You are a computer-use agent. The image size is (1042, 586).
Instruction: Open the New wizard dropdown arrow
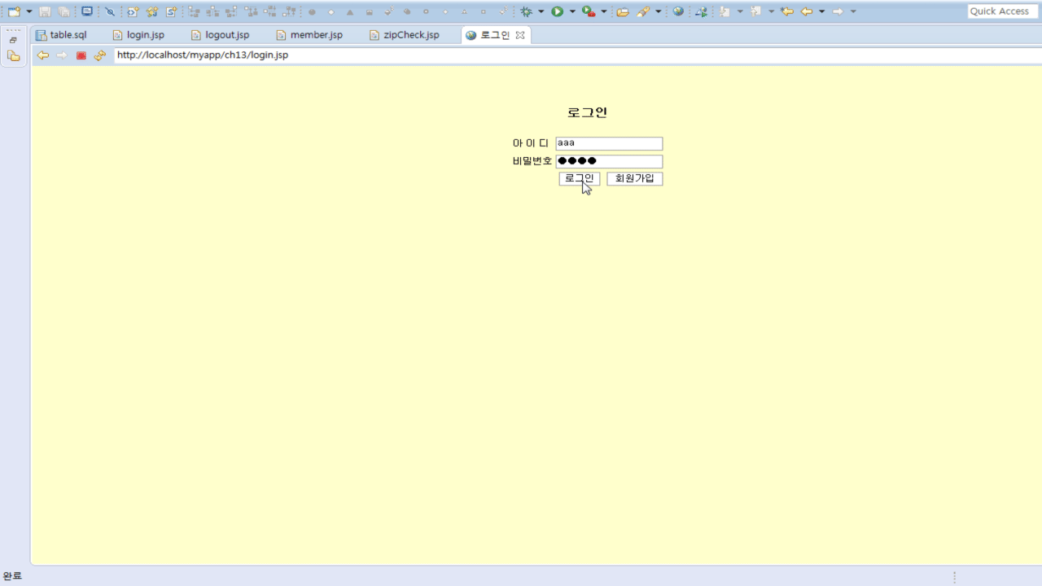[29, 11]
